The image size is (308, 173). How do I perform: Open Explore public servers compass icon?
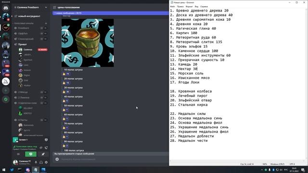click(6, 99)
